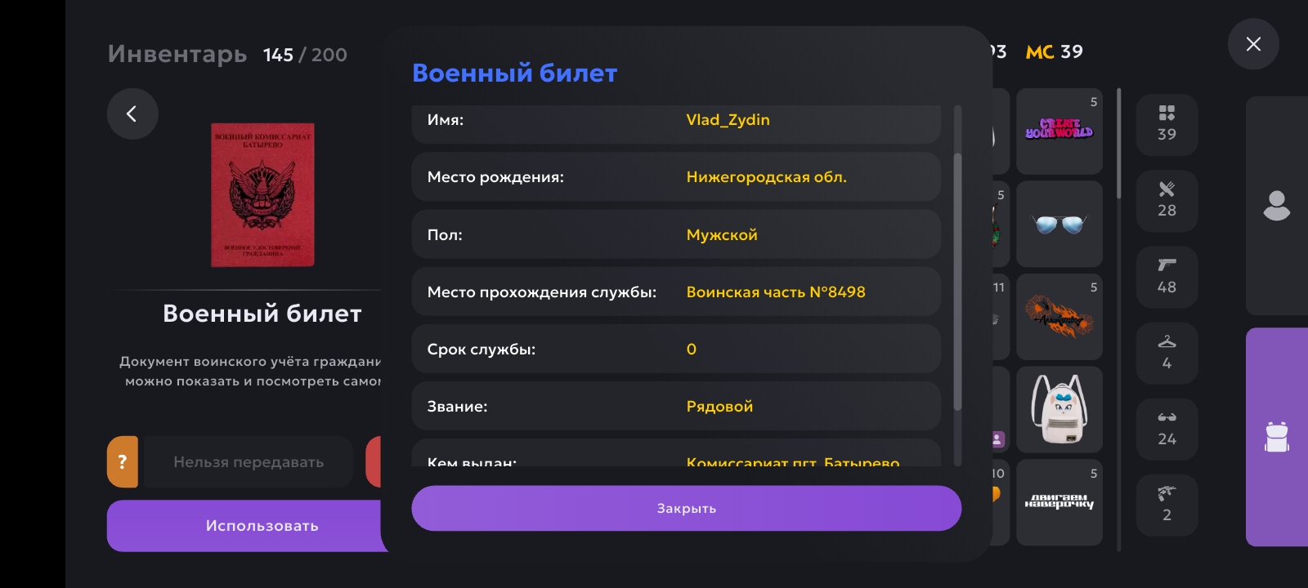Image resolution: width=1308 pixels, height=588 pixels.
Task: Select the white cat backpack item
Action: (1059, 409)
